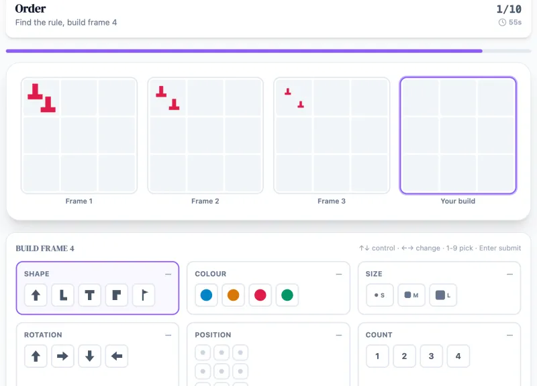This screenshot has height=386, width=537.
Task: Set rotation to left arrow
Action: coord(117,356)
